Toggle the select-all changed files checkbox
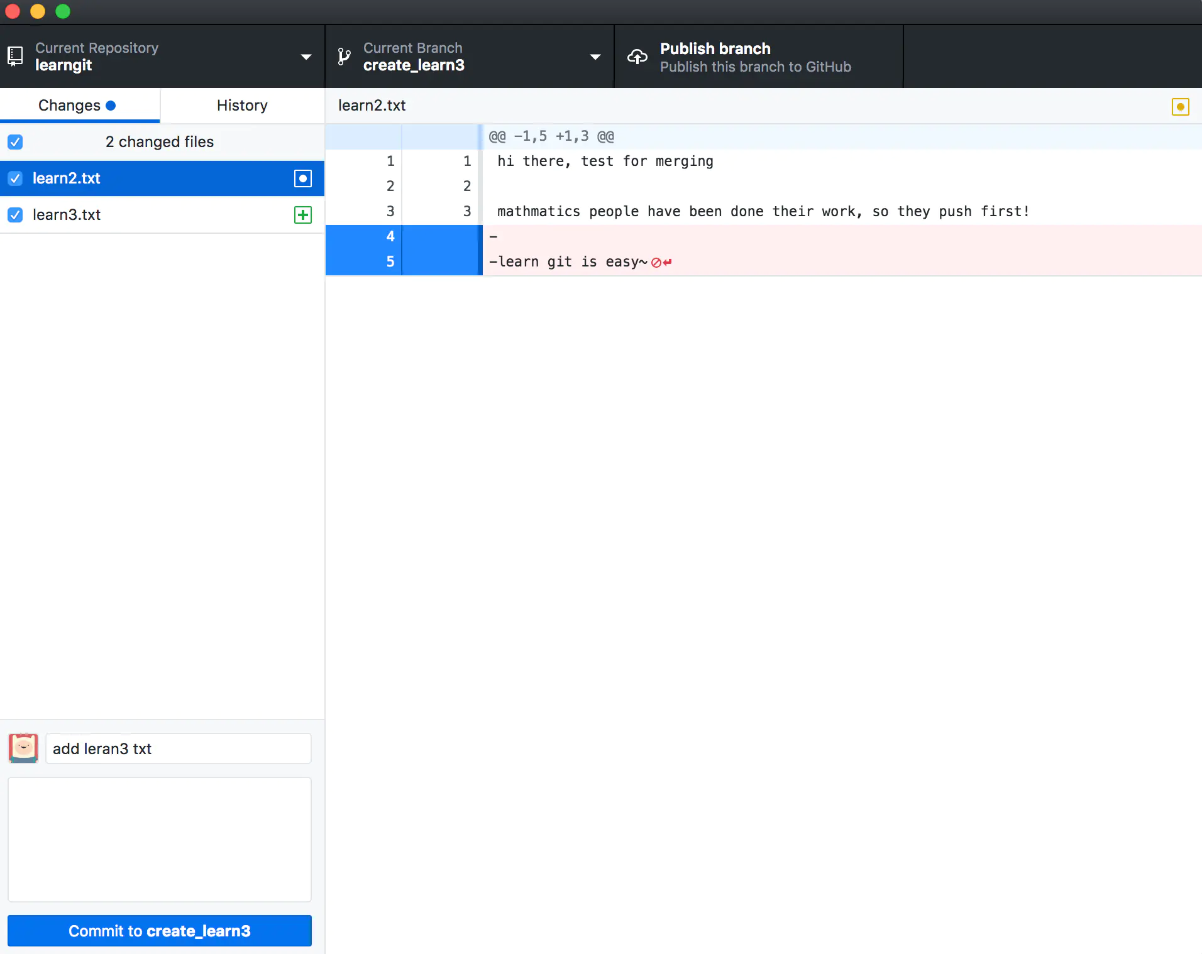Viewport: 1202px width, 954px height. point(15,142)
